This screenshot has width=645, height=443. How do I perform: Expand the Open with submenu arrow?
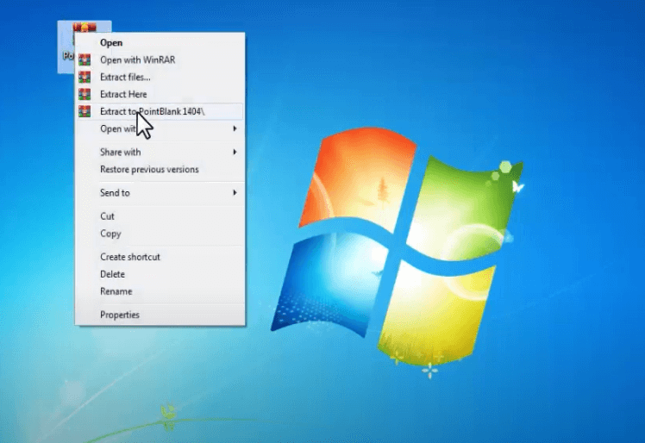pos(235,128)
